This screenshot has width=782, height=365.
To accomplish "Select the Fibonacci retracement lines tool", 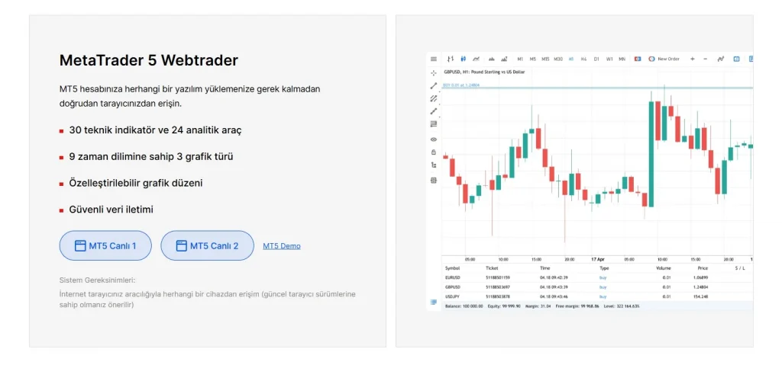I will point(434,124).
